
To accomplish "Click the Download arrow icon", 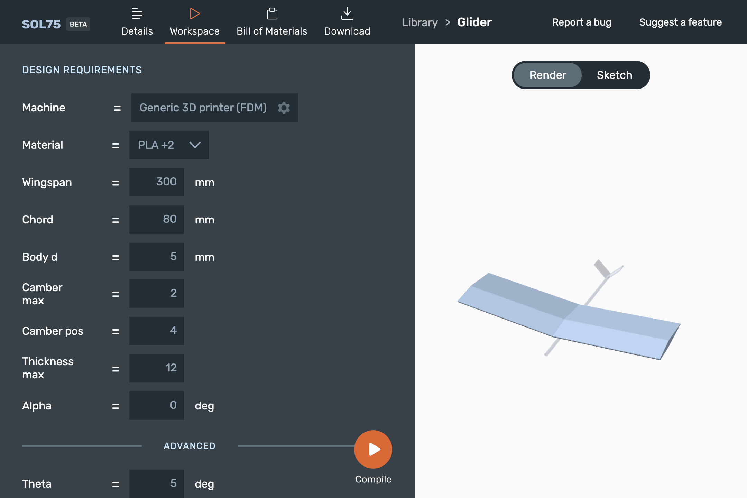I will tap(347, 14).
